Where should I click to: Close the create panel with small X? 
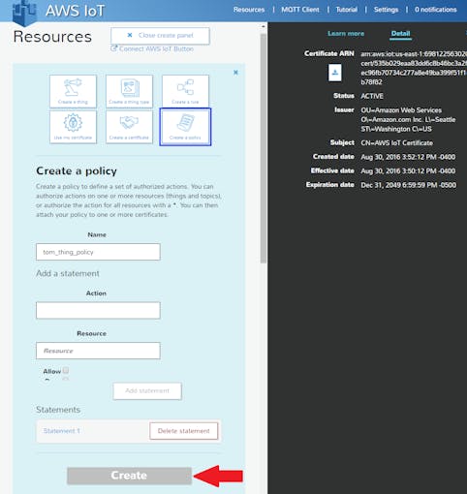(x=235, y=73)
